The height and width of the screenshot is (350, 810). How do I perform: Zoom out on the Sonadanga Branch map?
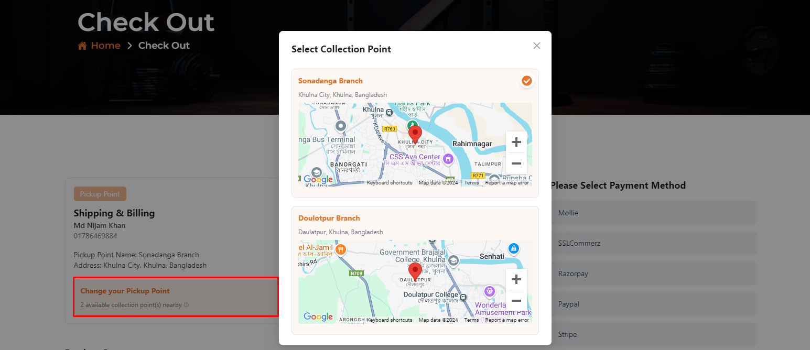pos(516,163)
